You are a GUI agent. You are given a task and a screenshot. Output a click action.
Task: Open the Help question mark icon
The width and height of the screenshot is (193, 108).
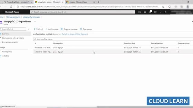[x=161, y=12]
